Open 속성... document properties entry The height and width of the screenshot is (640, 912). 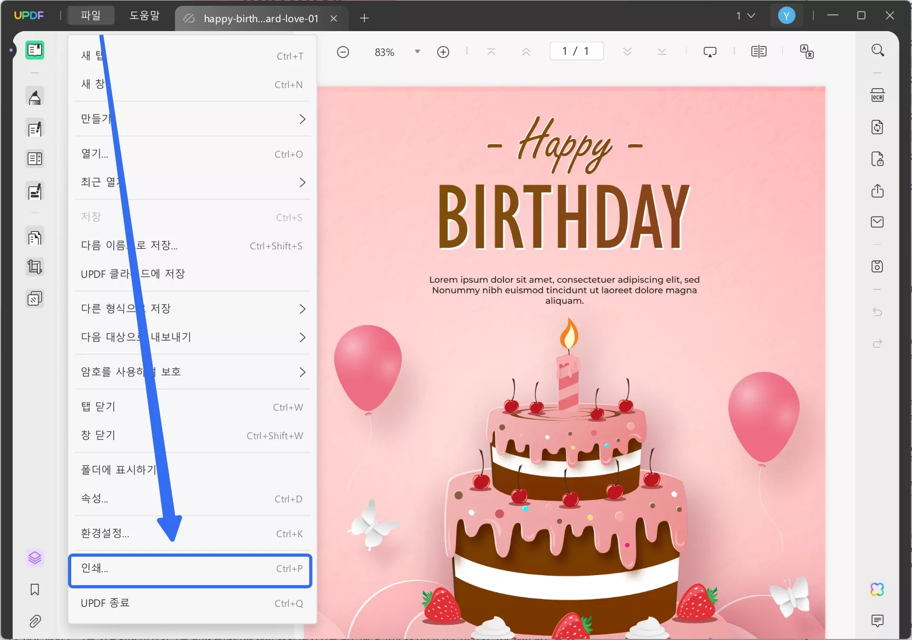click(x=192, y=499)
